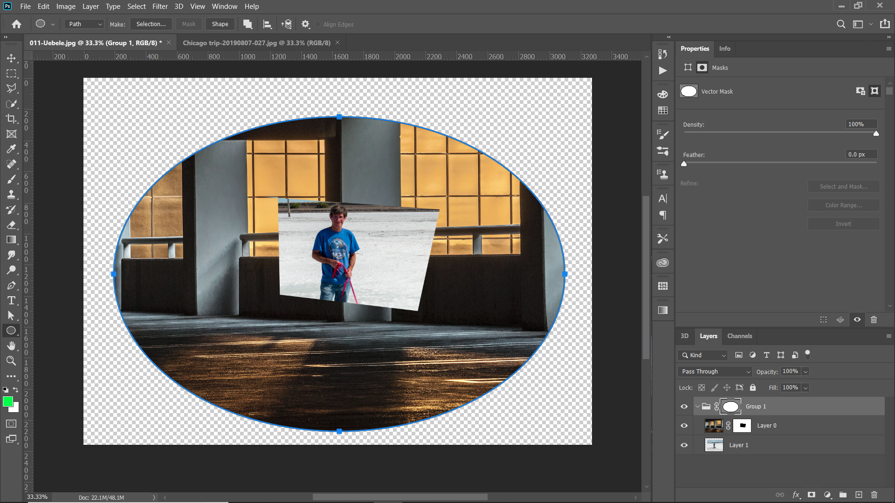Click the Shape button in options bar
Image resolution: width=895 pixels, height=503 pixels.
(220, 24)
